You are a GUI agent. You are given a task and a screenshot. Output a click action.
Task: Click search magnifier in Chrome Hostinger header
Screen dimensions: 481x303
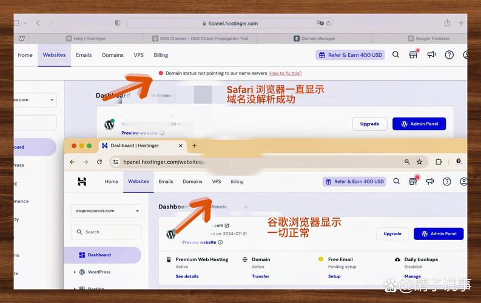pos(396,181)
